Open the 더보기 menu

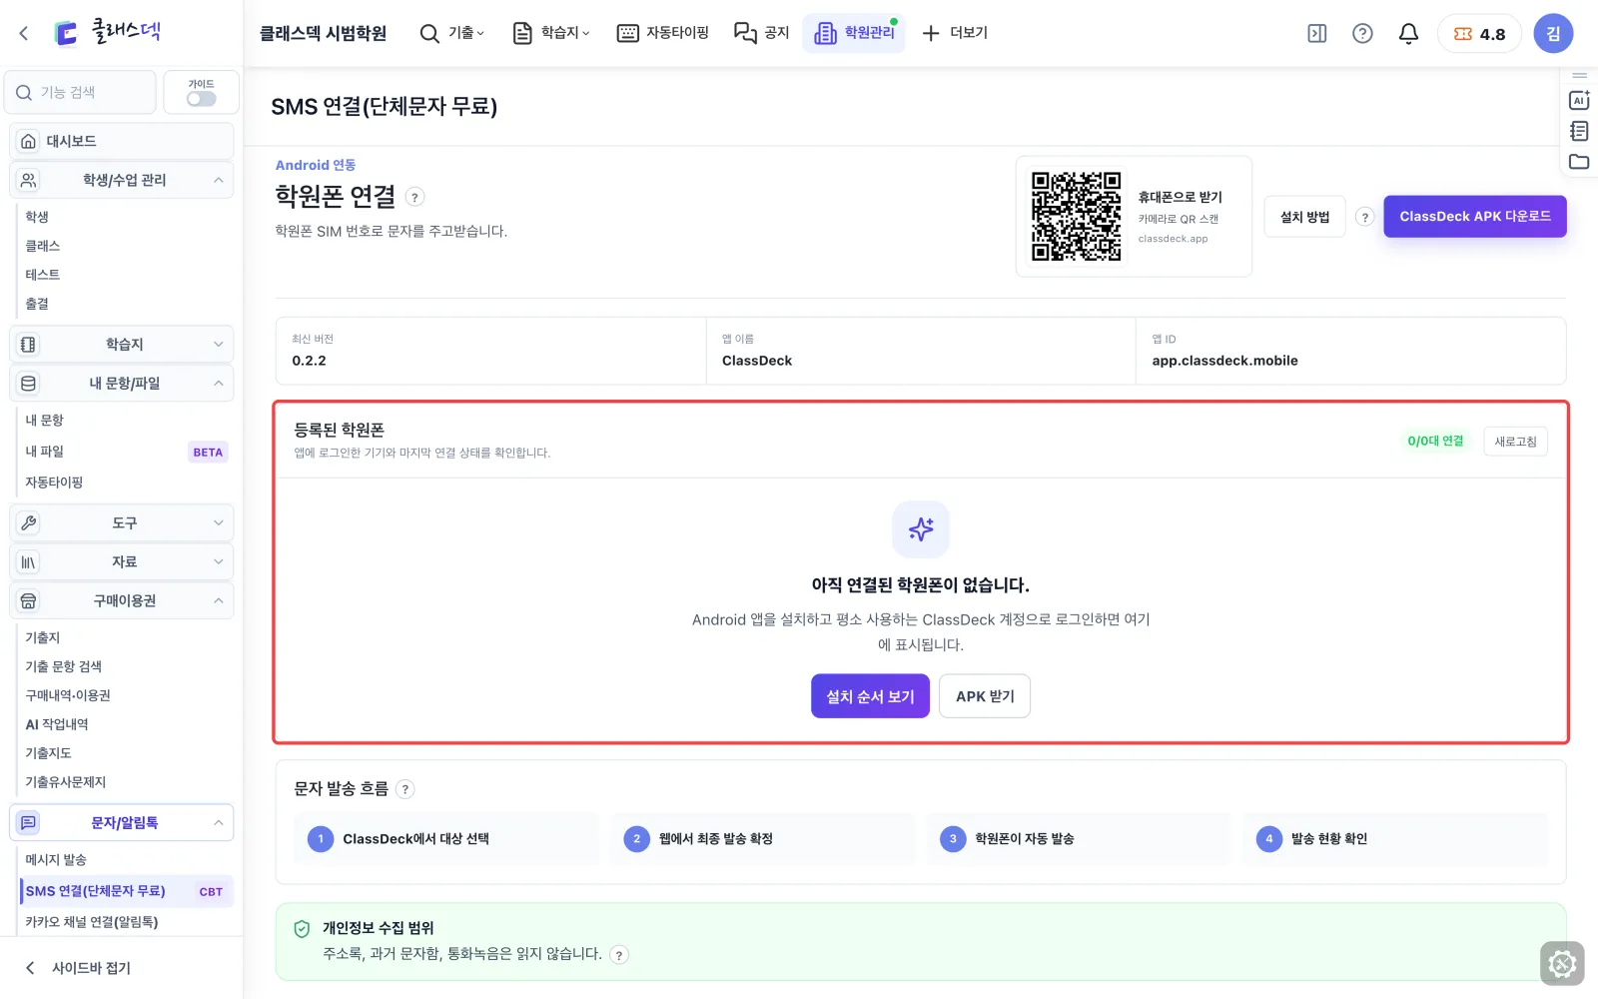coord(955,33)
